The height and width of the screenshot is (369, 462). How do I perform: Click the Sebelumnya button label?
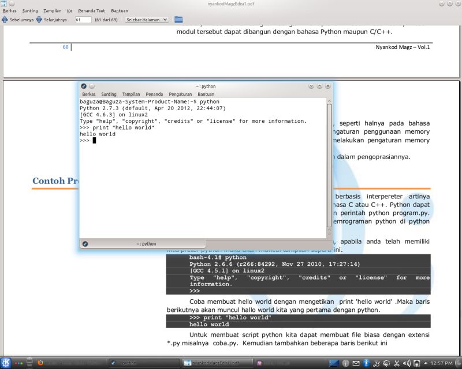21,20
